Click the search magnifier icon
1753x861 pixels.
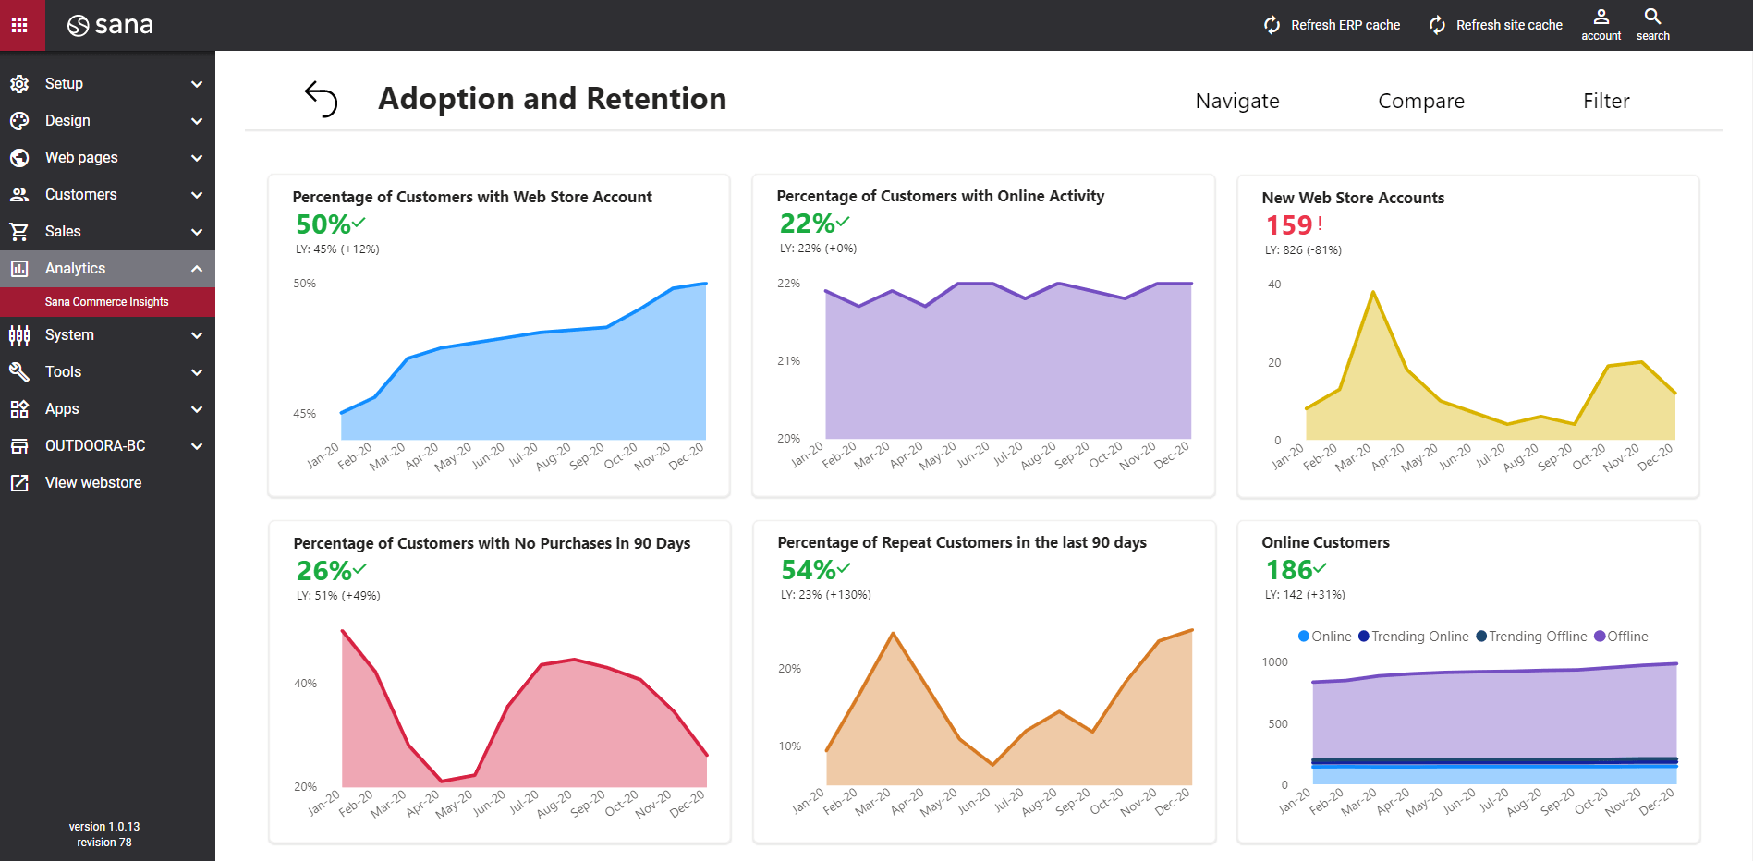(1652, 20)
